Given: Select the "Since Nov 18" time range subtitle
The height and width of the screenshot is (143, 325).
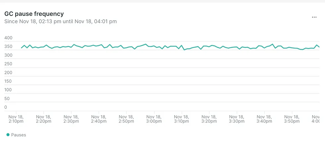Looking at the screenshot, I should point(60,22).
